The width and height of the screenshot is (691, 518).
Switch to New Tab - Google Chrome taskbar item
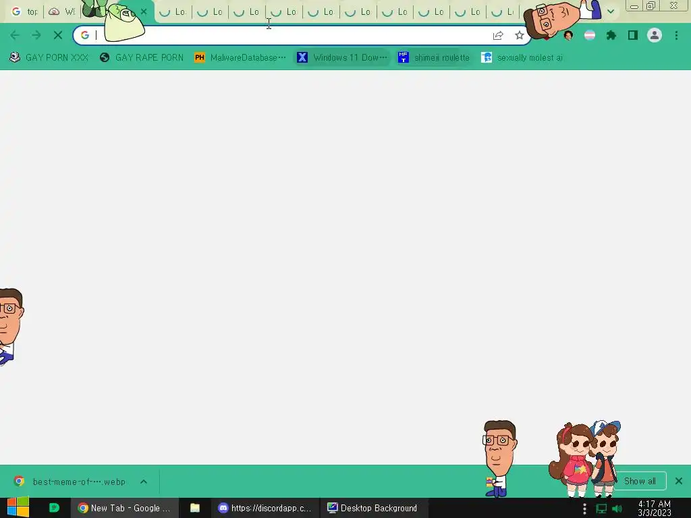pos(124,508)
